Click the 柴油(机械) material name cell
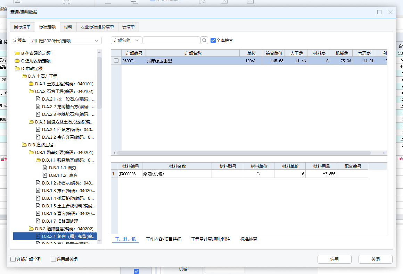Image resolution: width=403 pixels, height=274 pixels. 177,174
